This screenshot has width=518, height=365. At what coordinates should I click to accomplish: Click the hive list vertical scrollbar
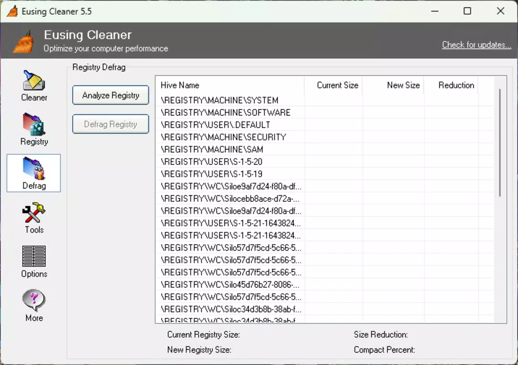500,142
